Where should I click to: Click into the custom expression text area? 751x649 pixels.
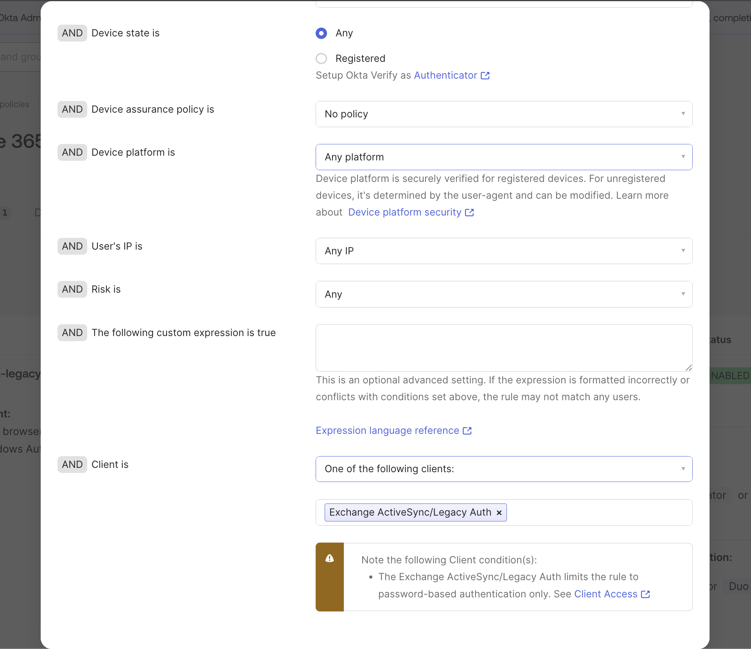tap(504, 348)
